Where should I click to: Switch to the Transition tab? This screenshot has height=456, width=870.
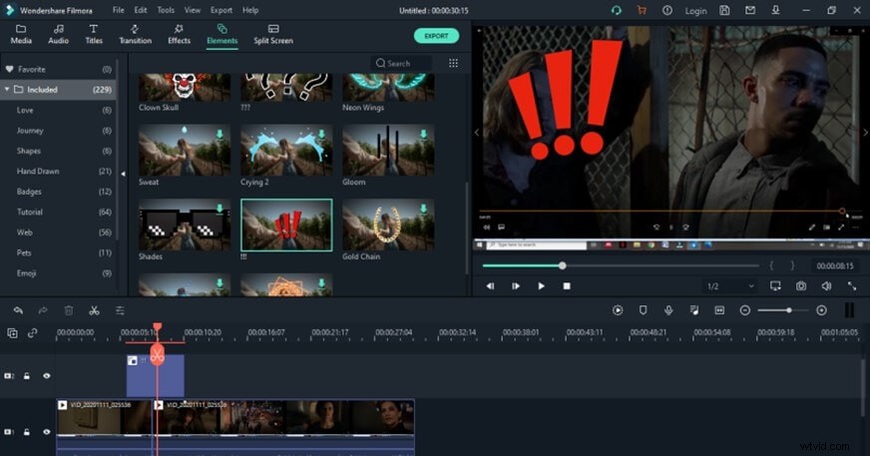click(x=135, y=34)
